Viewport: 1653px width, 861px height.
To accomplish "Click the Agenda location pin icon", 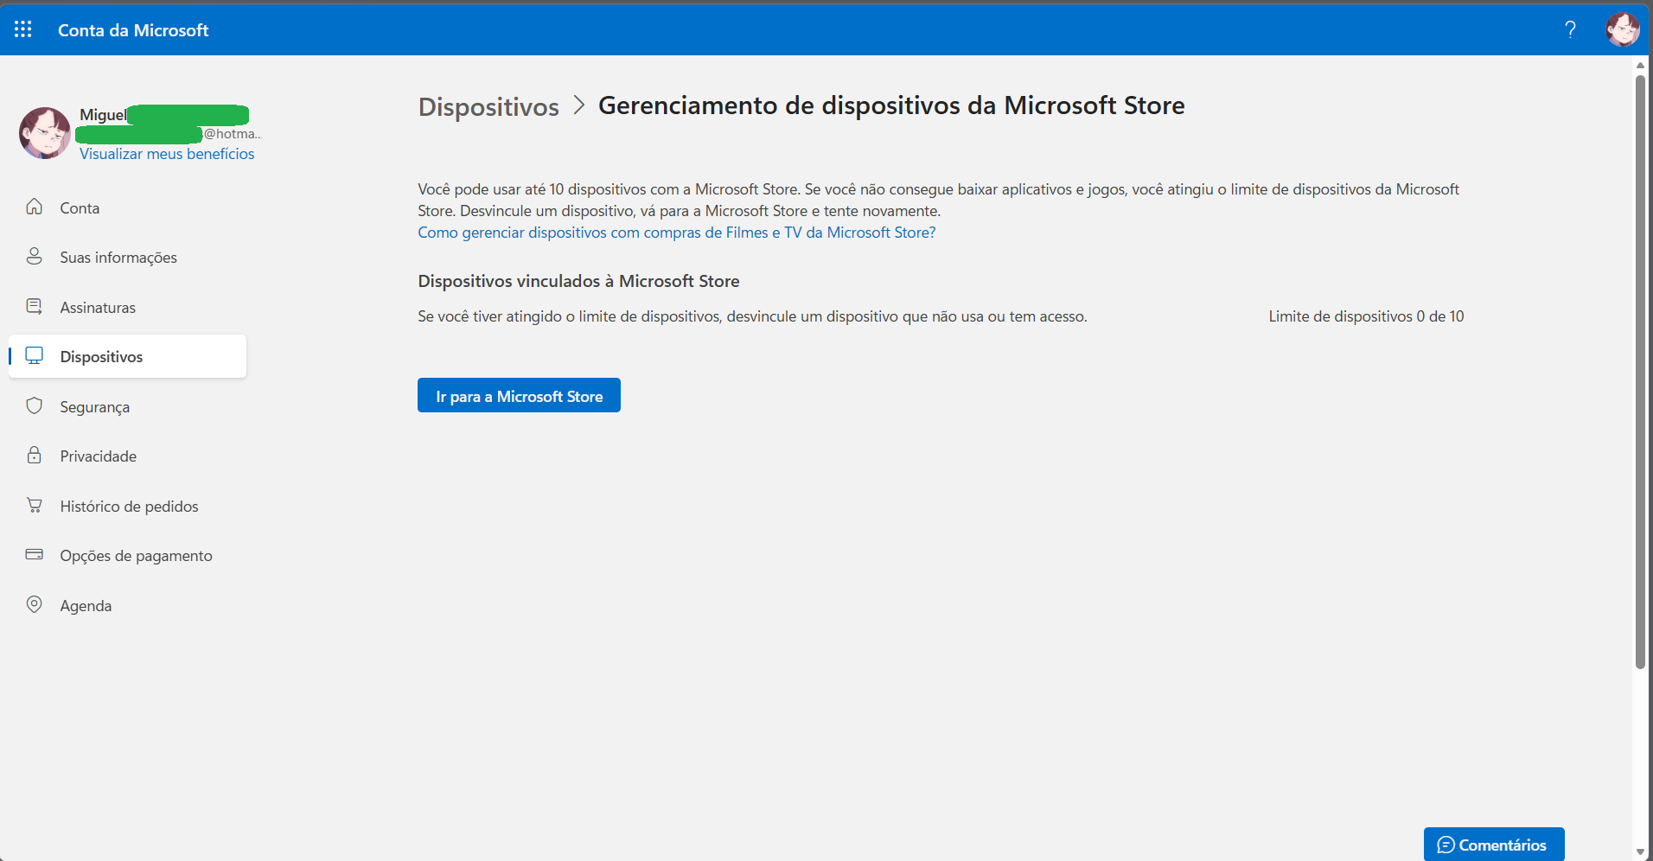I will [35, 605].
